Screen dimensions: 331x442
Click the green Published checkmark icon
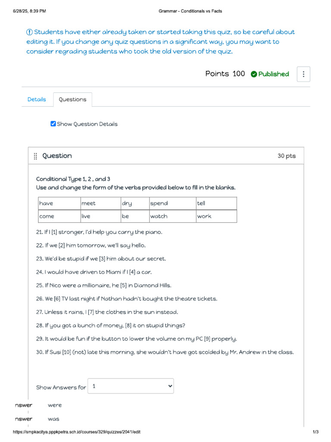point(253,74)
